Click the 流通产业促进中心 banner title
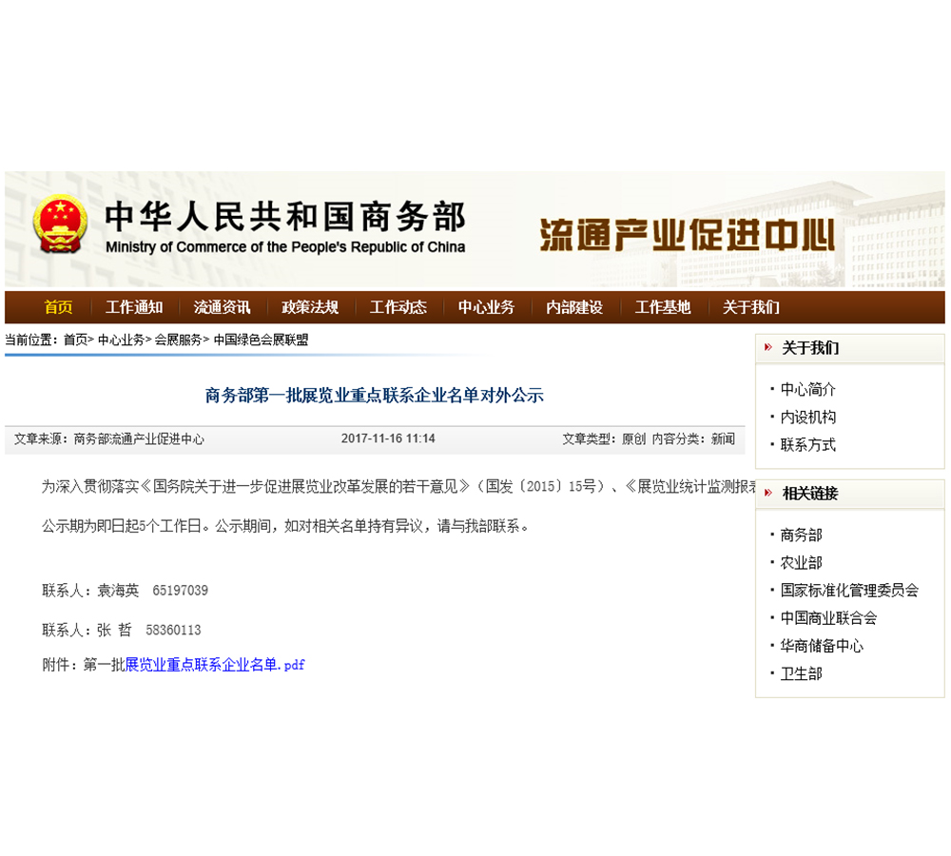 coord(687,234)
